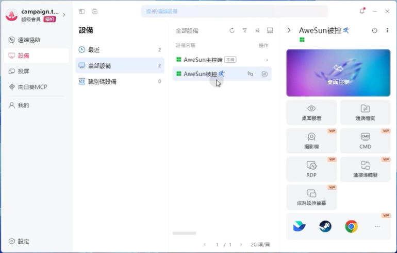This screenshot has width=397, height=253.
Task: Click the computer view icon in the list header
Action: (270, 30)
